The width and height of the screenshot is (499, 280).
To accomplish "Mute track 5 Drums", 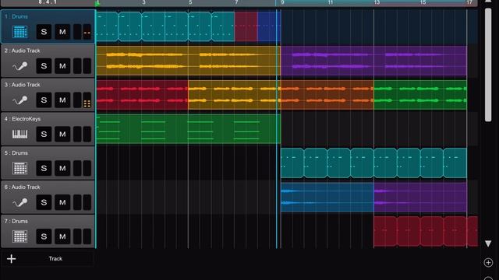I will pos(62,168).
